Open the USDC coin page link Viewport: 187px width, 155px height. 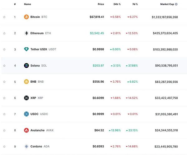[35, 114]
